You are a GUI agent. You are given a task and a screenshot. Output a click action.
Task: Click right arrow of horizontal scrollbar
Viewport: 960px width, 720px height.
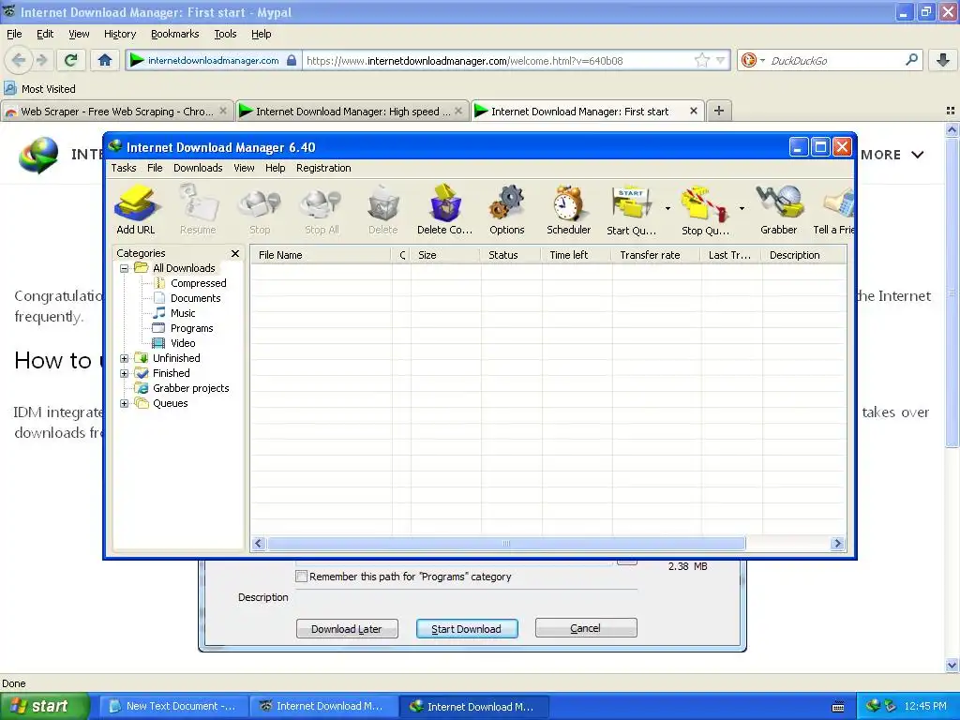[x=837, y=543]
